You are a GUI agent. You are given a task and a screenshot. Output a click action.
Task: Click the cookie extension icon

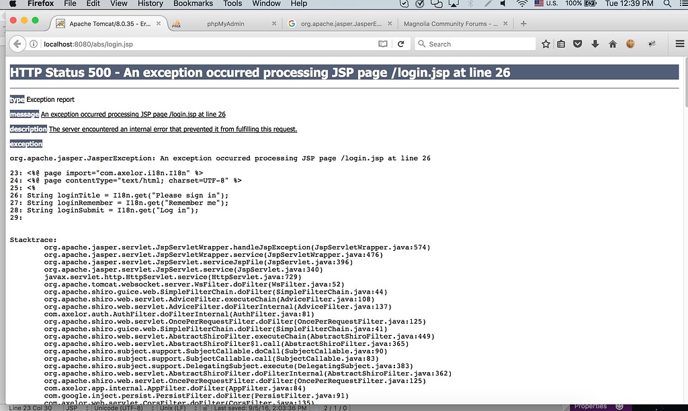[630, 44]
